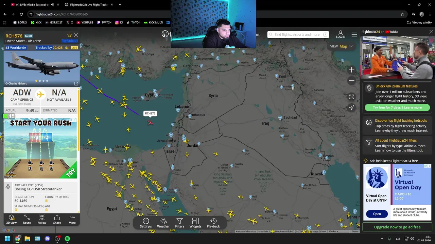Open File Explorer from taskbar
The image size is (435, 244).
[27, 239]
